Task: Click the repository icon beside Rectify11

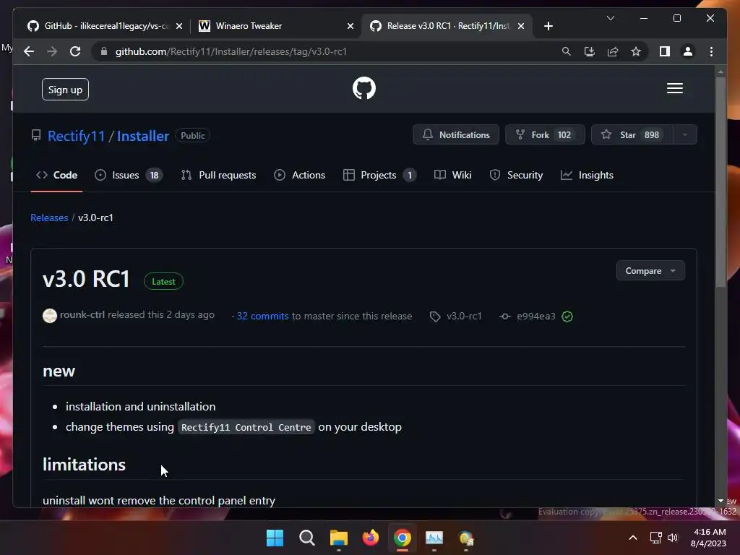Action: pos(36,135)
